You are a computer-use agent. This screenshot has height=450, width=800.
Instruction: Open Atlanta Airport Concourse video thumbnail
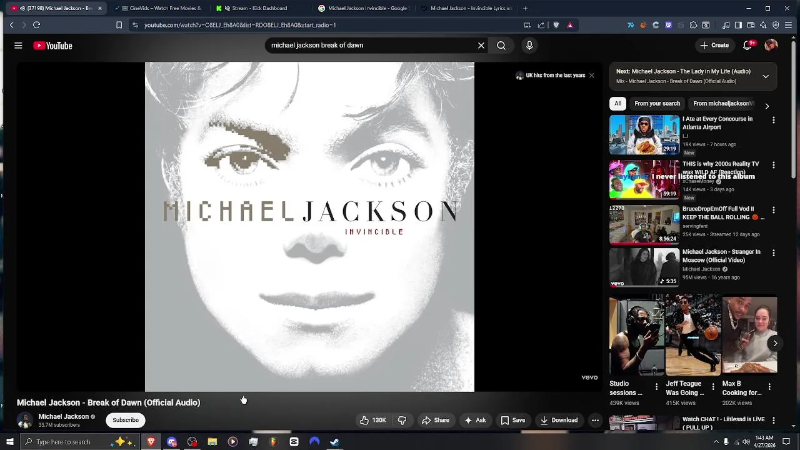[644, 134]
